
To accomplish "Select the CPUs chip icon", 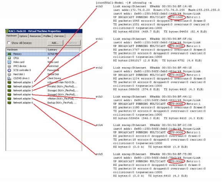I will coord(9,58).
